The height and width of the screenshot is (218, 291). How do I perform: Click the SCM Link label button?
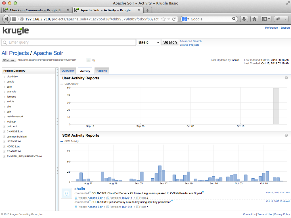(9, 60)
